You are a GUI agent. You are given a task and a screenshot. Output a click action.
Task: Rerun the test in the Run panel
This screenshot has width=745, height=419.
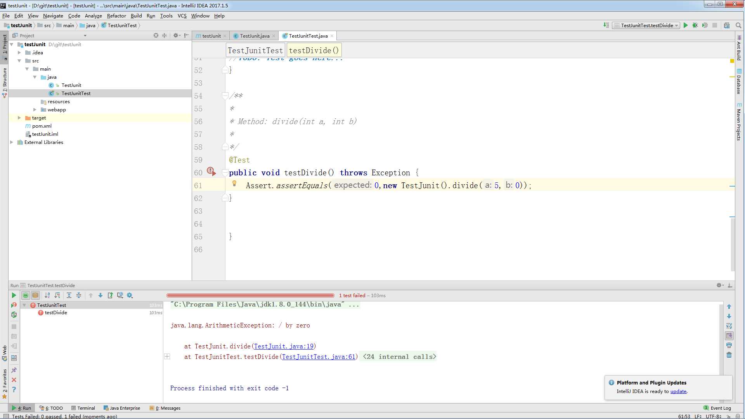click(14, 296)
